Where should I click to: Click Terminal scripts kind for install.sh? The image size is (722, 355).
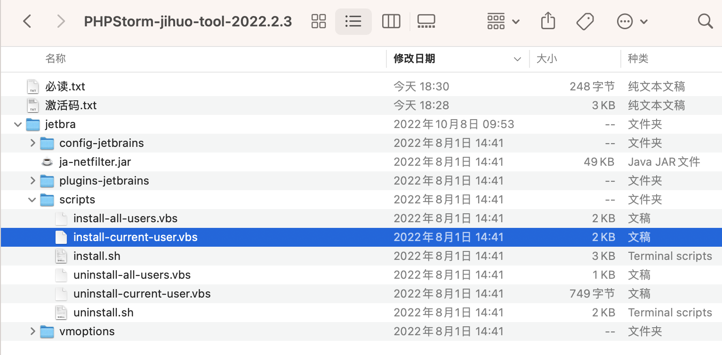[x=670, y=256]
